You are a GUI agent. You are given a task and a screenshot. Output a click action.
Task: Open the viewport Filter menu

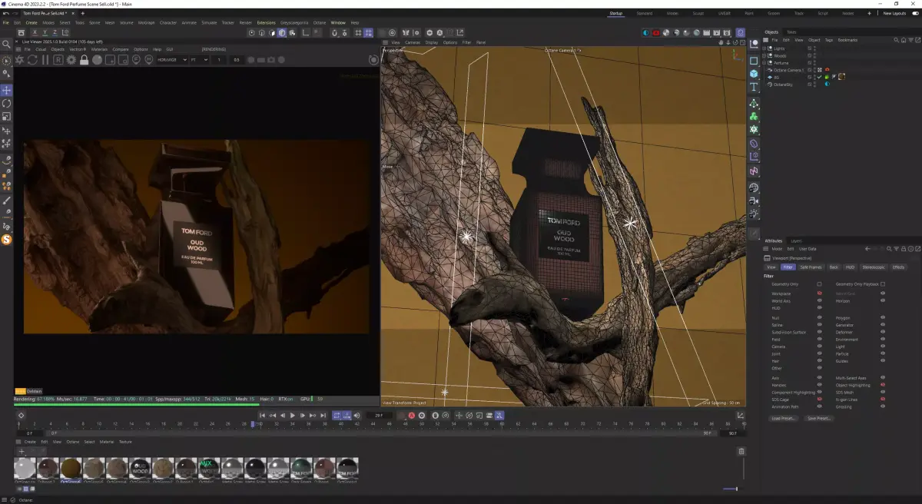(x=467, y=42)
